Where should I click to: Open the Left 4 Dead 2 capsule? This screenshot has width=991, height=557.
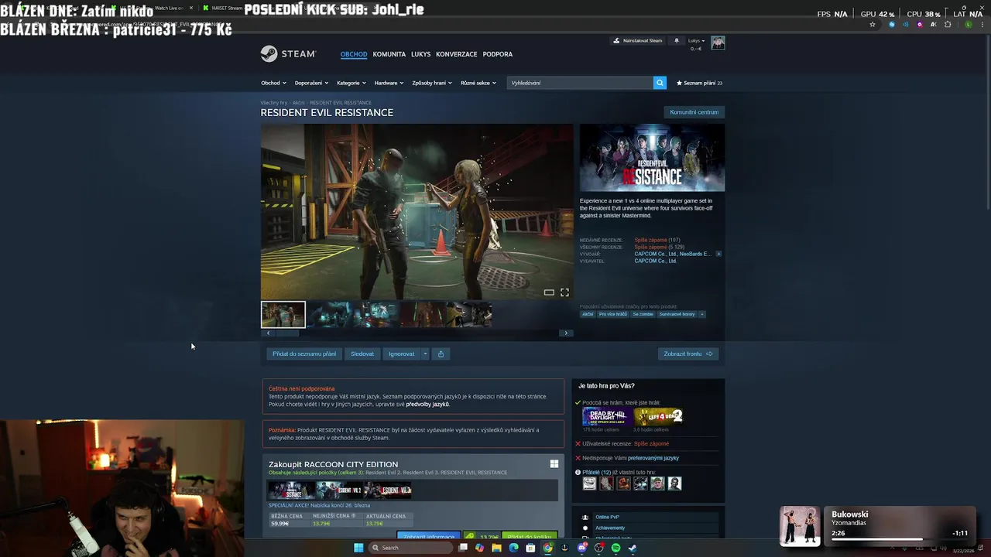(658, 416)
